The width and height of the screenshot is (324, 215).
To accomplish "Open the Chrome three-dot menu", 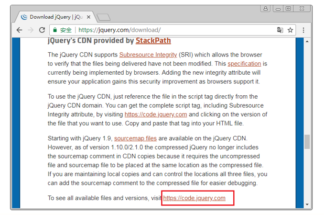I will pyautogui.click(x=303, y=30).
